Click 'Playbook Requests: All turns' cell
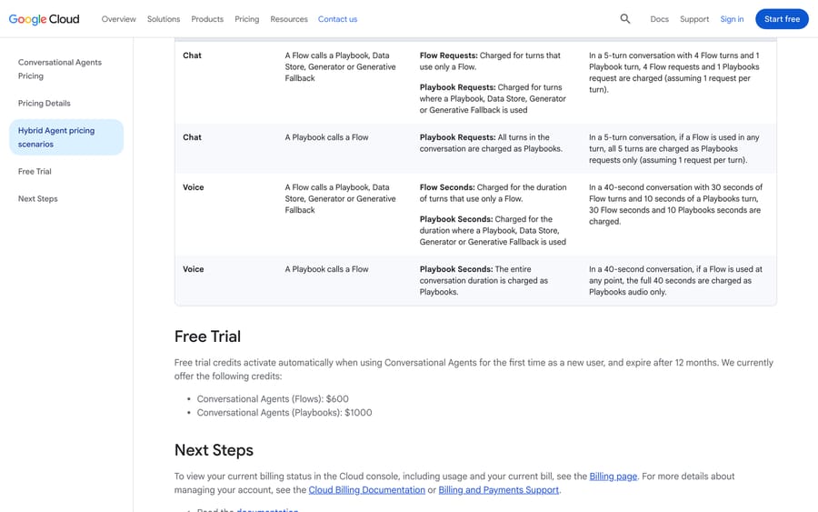The width and height of the screenshot is (818, 512). pos(491,143)
